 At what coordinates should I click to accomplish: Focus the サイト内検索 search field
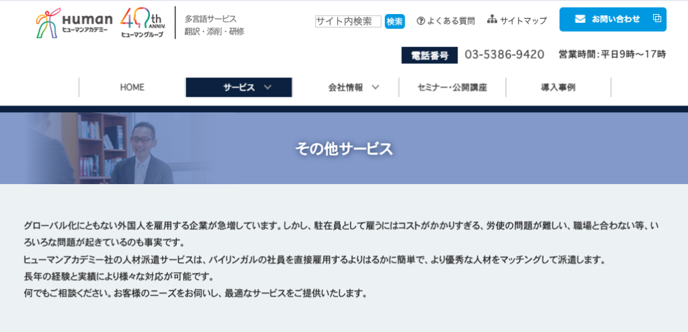pyautogui.click(x=348, y=22)
